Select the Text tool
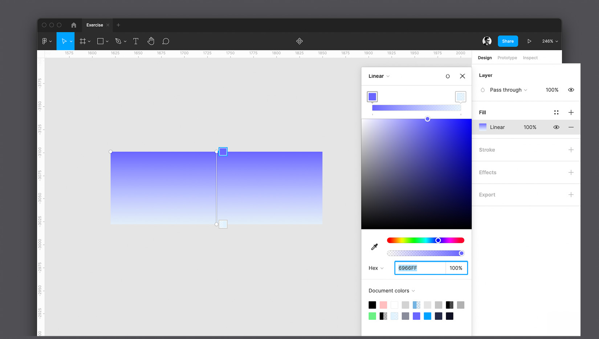 pyautogui.click(x=136, y=41)
